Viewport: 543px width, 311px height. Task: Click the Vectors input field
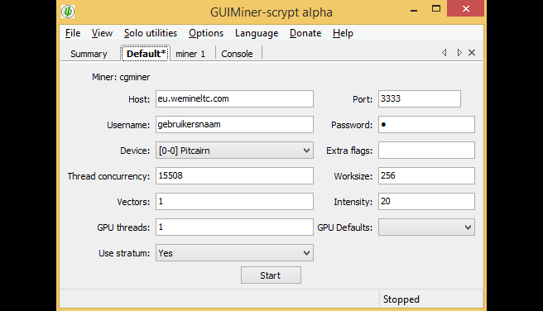(234, 201)
